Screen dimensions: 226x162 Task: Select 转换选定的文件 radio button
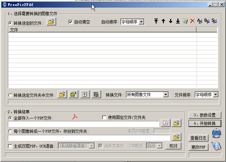pos(10,23)
